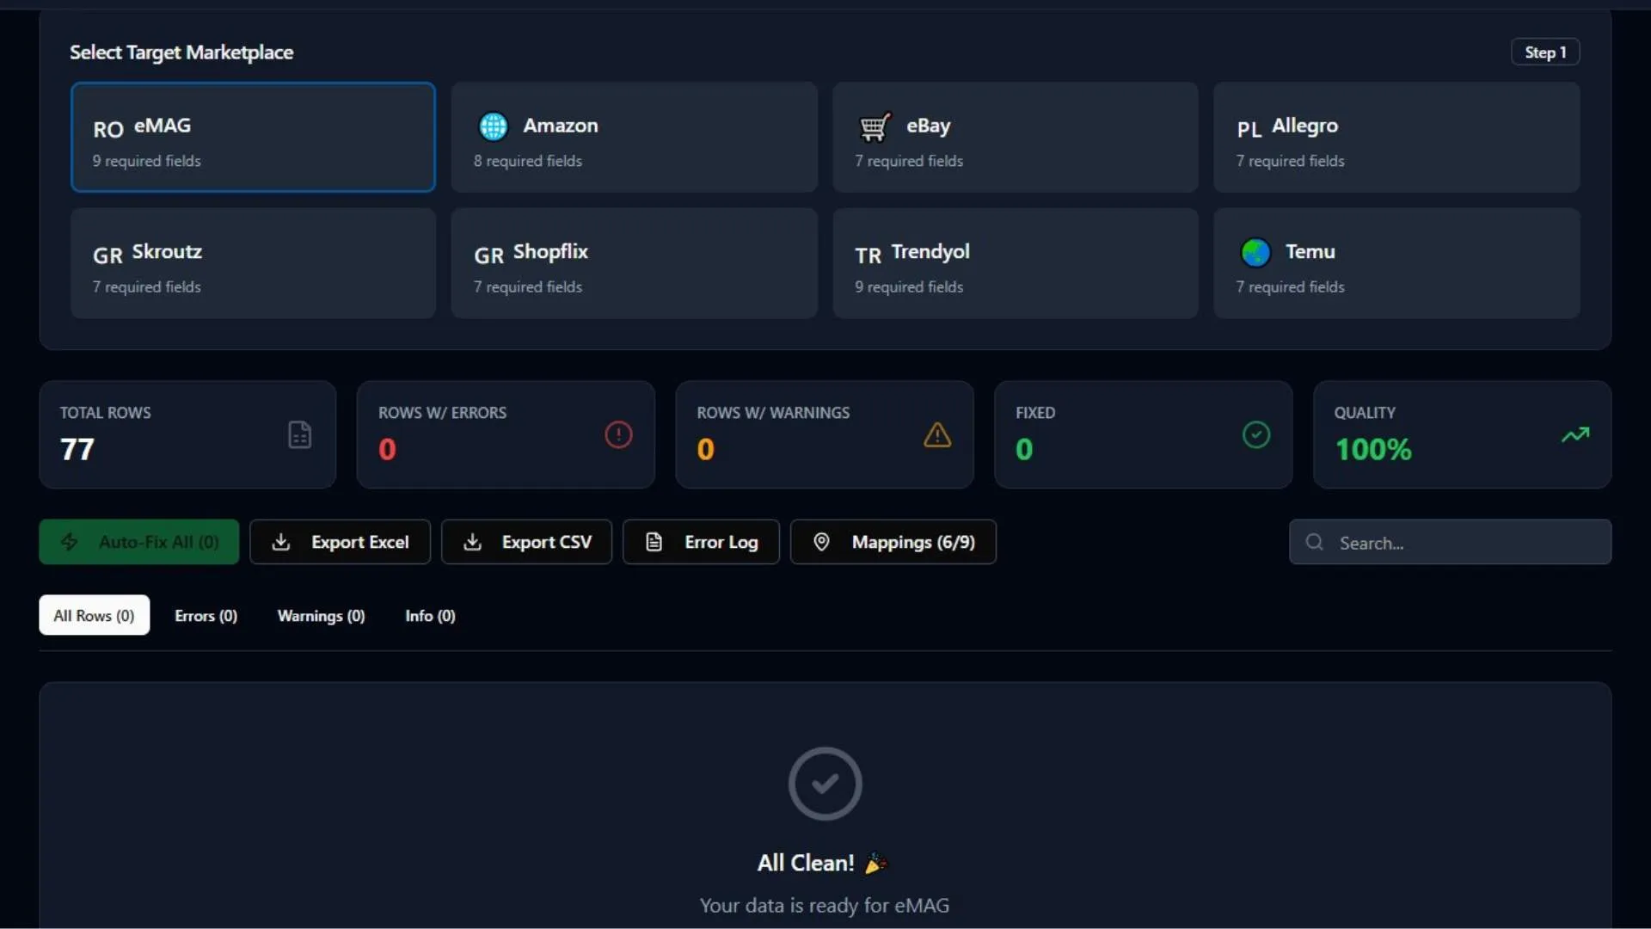Screen dimensions: 1651x929
Task: Click the document icon on Error Log
Action: [x=654, y=542]
